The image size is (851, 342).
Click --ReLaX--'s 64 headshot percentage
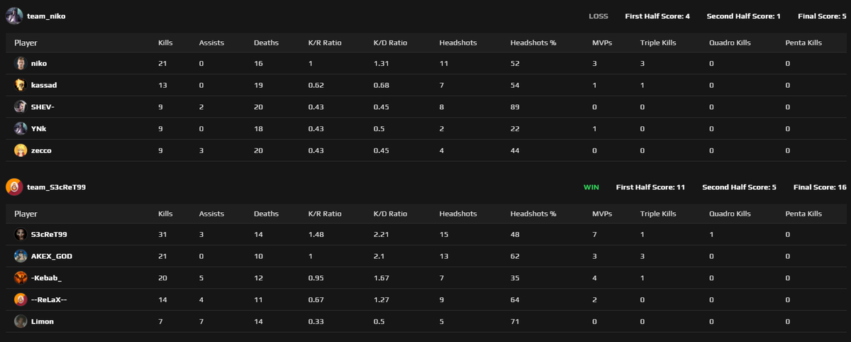click(515, 299)
